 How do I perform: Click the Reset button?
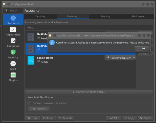tap(48, 118)
